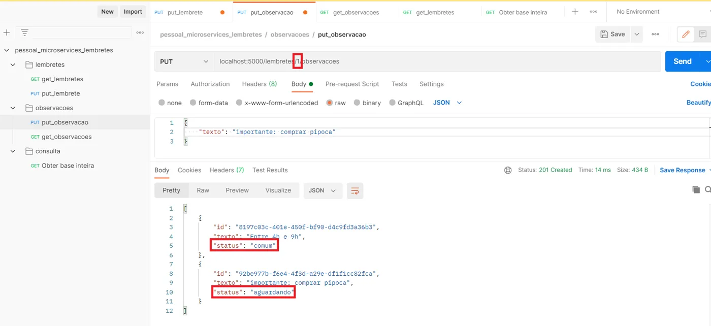The image size is (711, 326).
Task: Open the Authorization tab
Action: (x=210, y=84)
